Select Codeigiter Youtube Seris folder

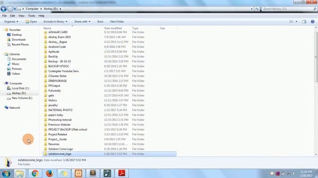pyautogui.click(x=64, y=71)
